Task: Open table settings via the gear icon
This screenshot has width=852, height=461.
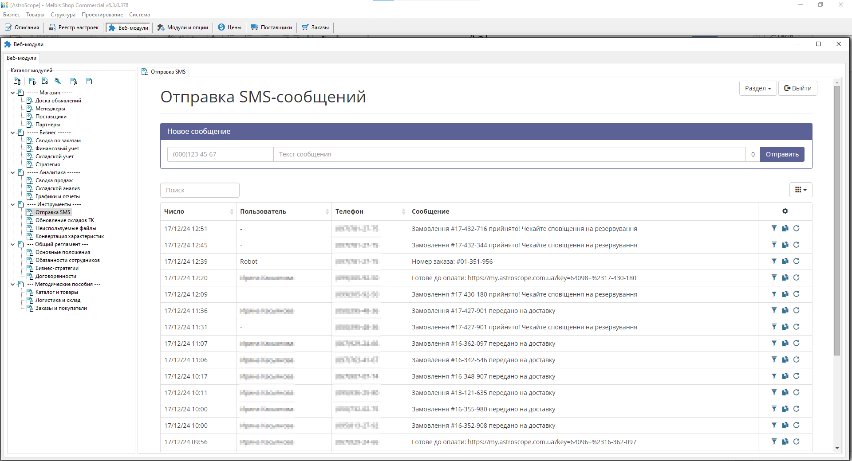Action: (785, 211)
